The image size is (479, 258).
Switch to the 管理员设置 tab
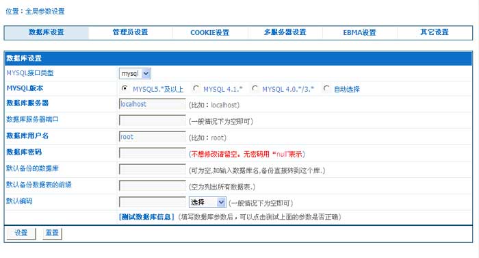click(x=130, y=32)
